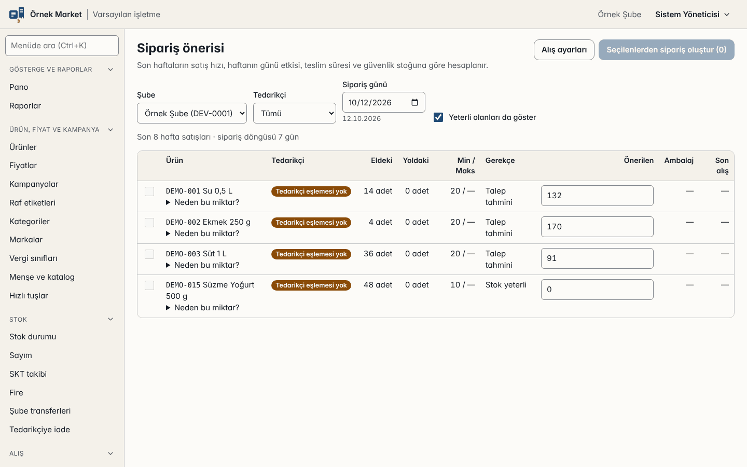Collapse the Alış section chevron
The height and width of the screenshot is (467, 747).
pyautogui.click(x=110, y=454)
